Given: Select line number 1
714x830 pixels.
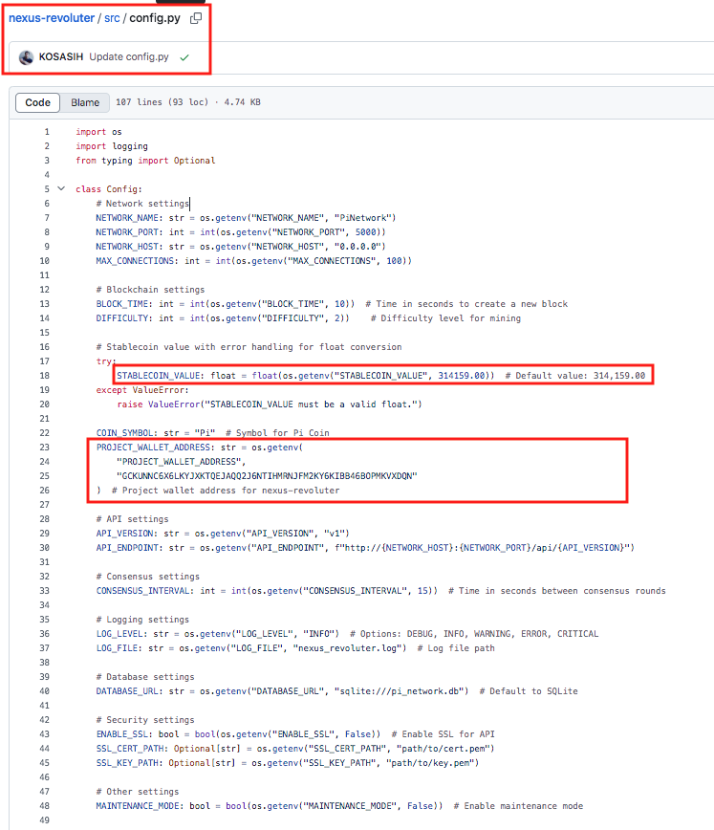Looking at the screenshot, I should point(47,132).
